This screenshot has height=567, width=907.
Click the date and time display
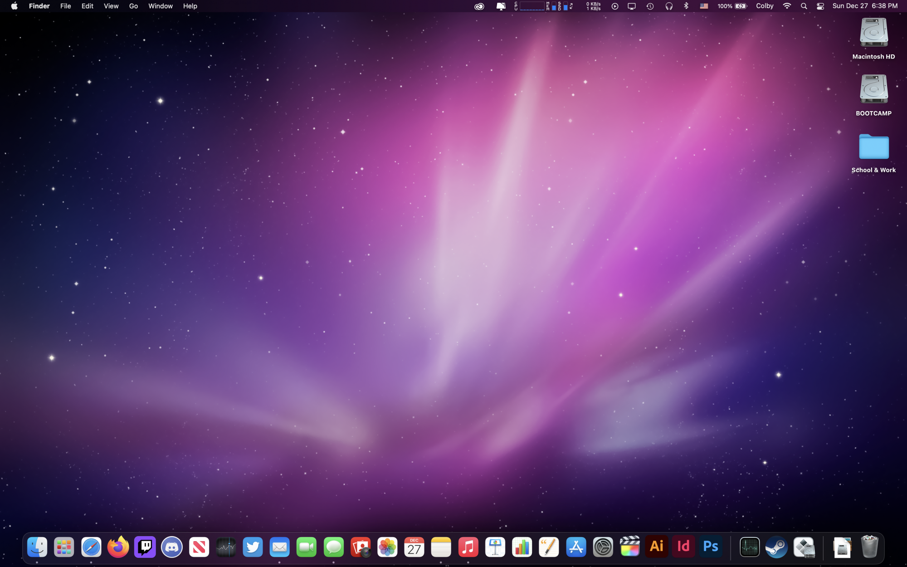click(x=865, y=6)
